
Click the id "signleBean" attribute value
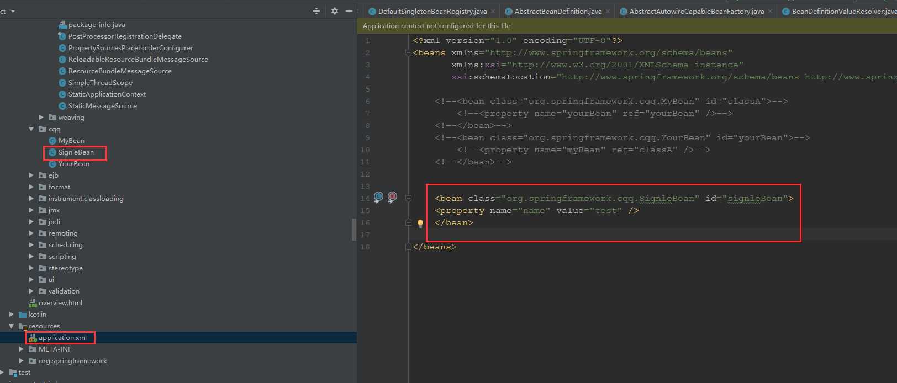tap(754, 199)
